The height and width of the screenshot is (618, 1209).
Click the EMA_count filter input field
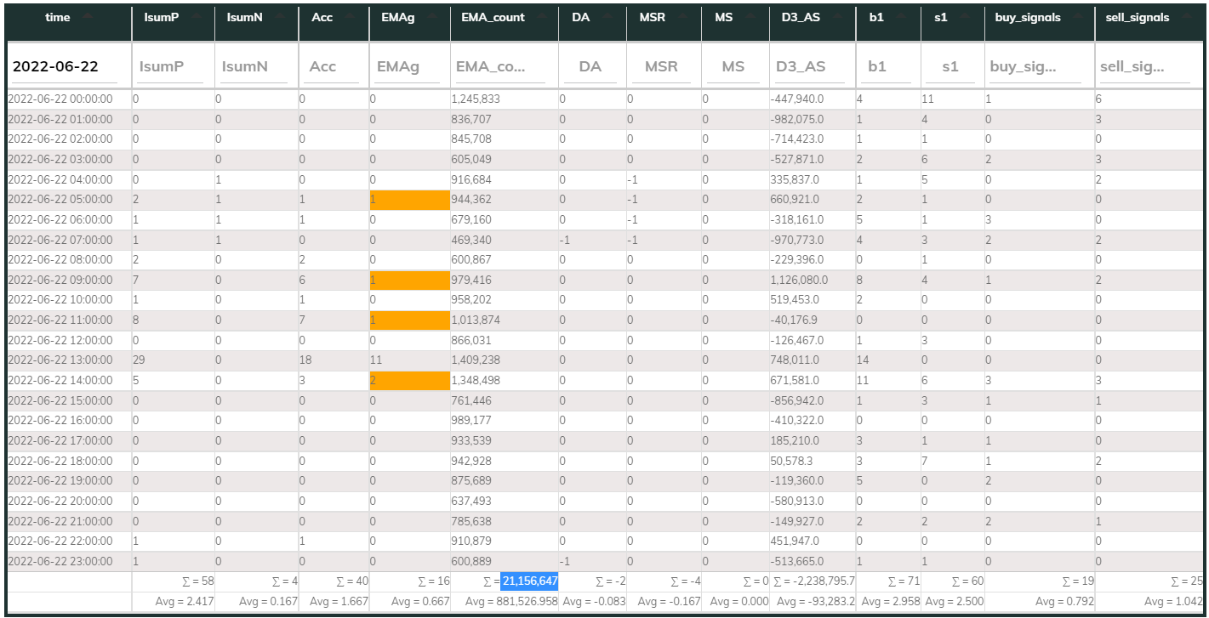tap(502, 66)
